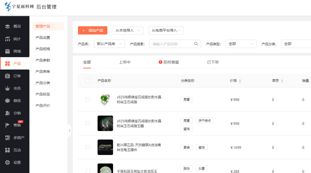This screenshot has height=173, width=311.
Task: Switch to the 即将售罄 tab
Action: (x=169, y=62)
